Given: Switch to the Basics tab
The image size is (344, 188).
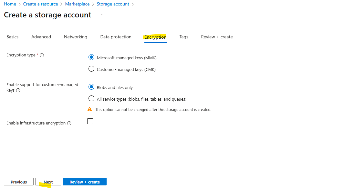Looking at the screenshot, I should 13,37.
